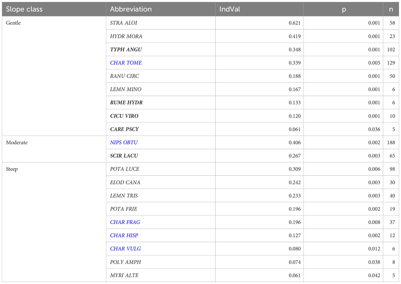Click the CHAR VULG link
The width and height of the screenshot is (401, 284).
[x=125, y=249]
